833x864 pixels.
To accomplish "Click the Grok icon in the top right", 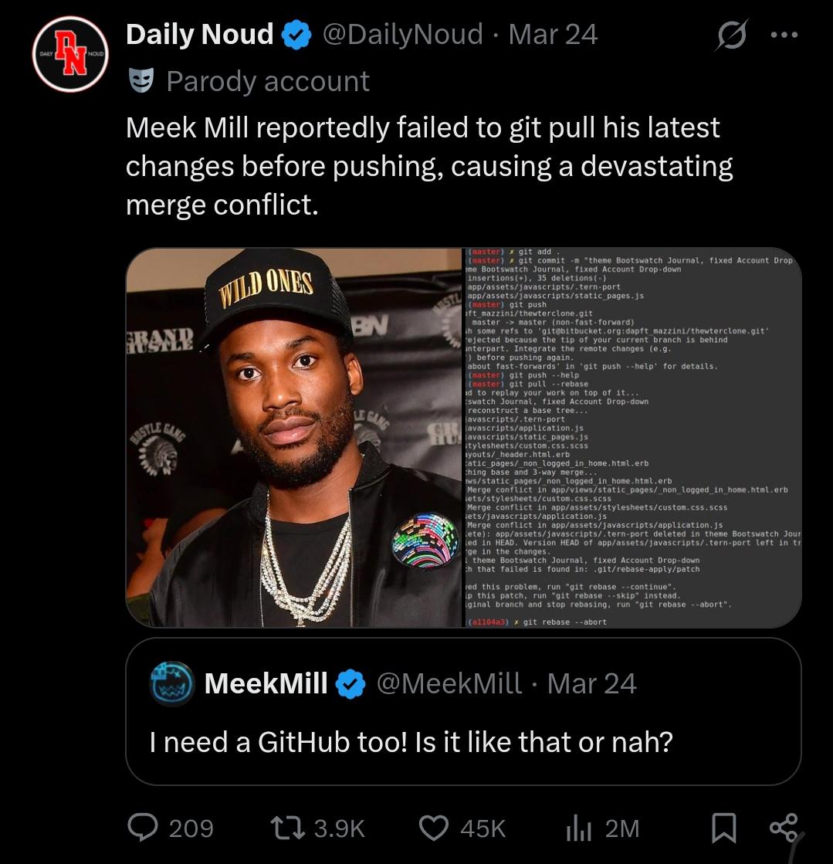I will [730, 34].
